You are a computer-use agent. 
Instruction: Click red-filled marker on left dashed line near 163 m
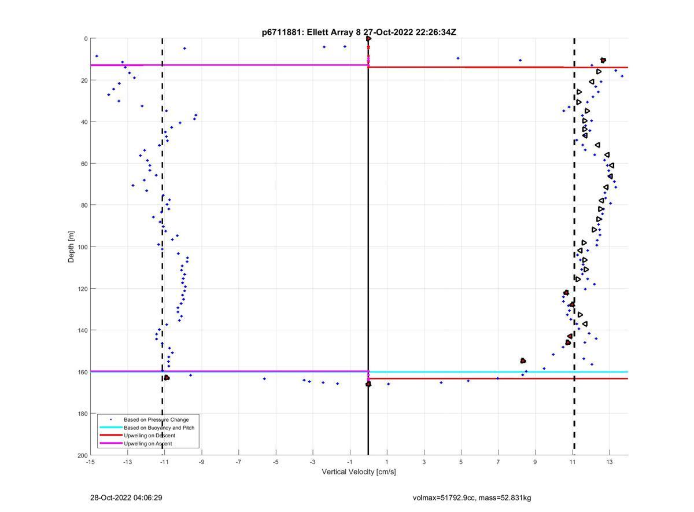[167, 378]
